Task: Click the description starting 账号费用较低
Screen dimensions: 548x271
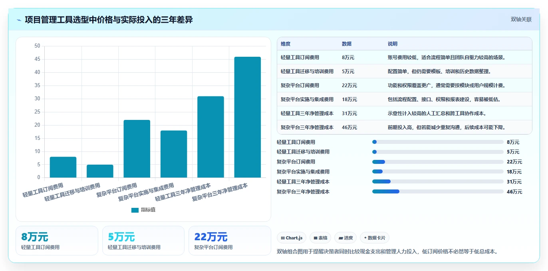Action: [447, 58]
